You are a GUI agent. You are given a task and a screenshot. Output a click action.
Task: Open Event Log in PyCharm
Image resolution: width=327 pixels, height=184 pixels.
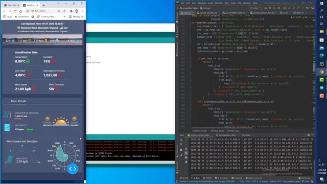coord(304,178)
